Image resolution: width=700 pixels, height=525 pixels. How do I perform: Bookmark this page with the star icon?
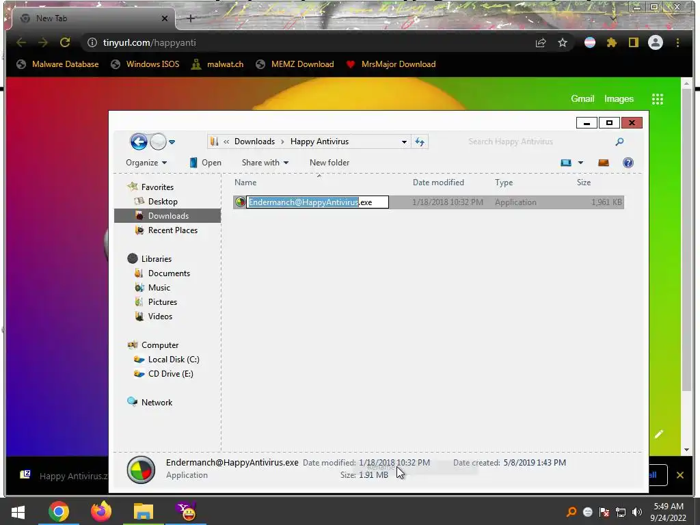point(563,42)
